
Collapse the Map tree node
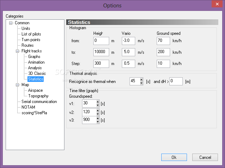[17, 85]
